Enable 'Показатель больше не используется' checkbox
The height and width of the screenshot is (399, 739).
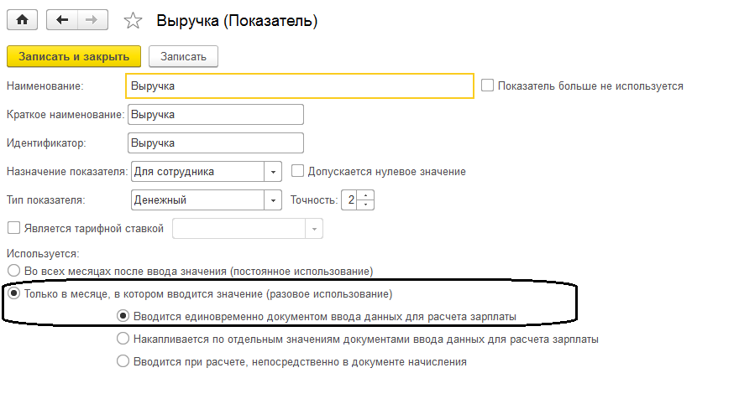click(487, 85)
